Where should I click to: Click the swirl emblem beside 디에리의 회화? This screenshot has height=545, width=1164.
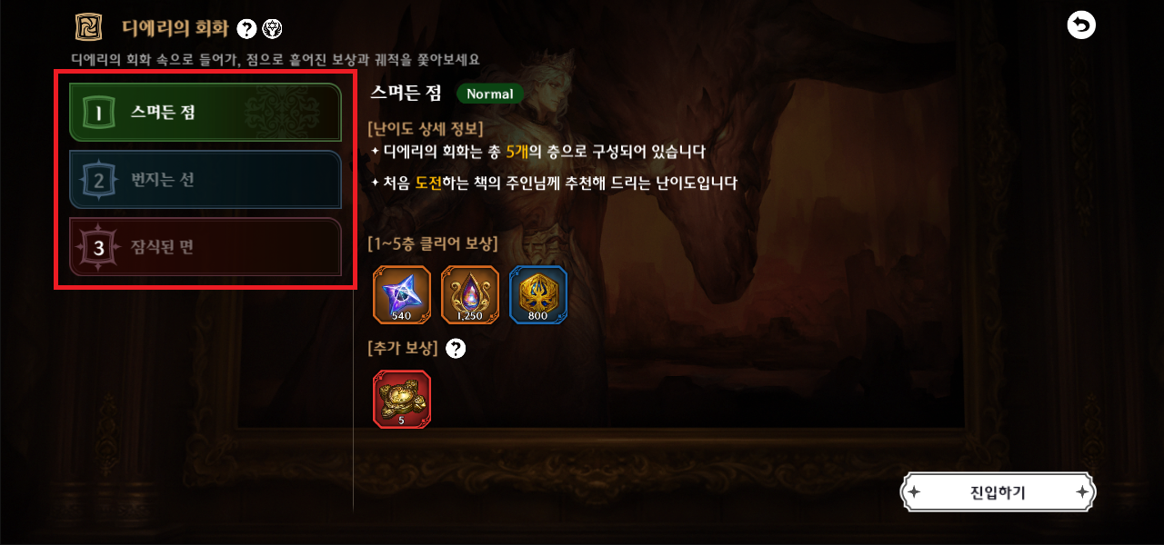coord(88,27)
